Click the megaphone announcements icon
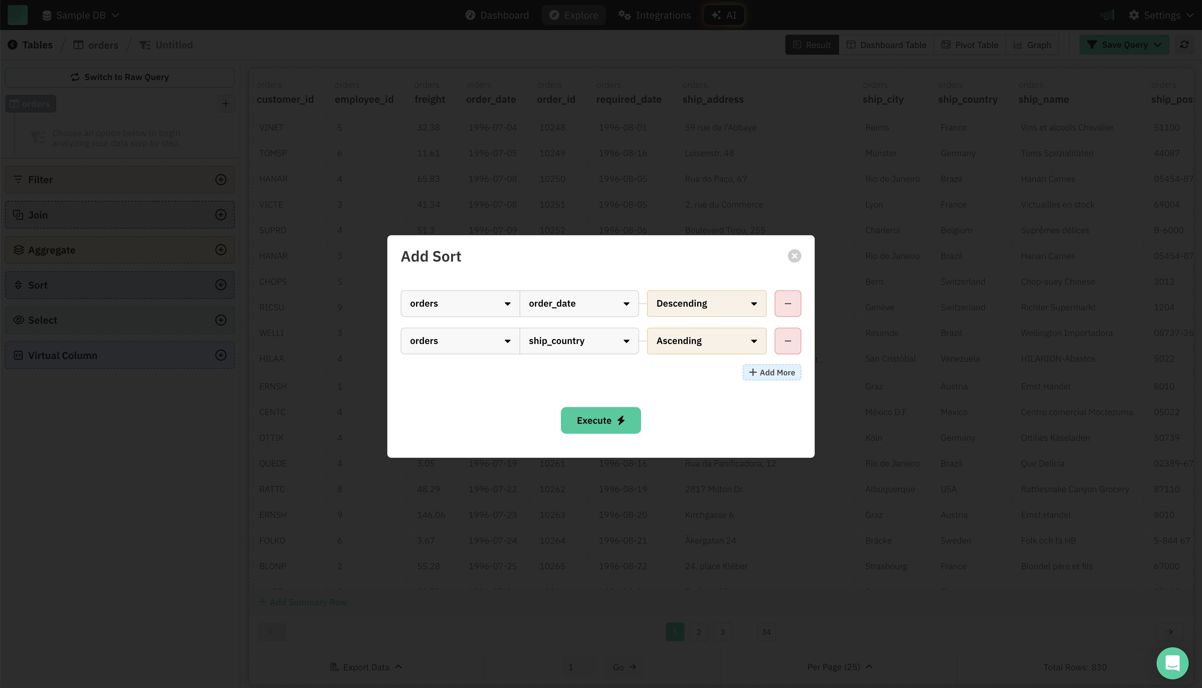Screen dimensions: 1202x688 [x=1107, y=15]
